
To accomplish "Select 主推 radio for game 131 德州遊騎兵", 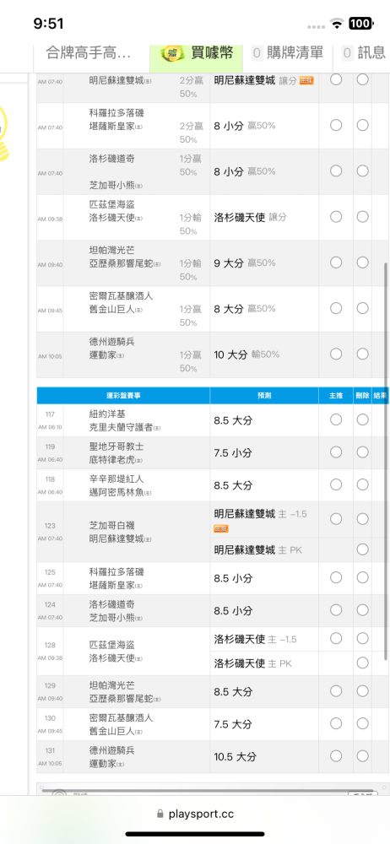I will tap(336, 755).
